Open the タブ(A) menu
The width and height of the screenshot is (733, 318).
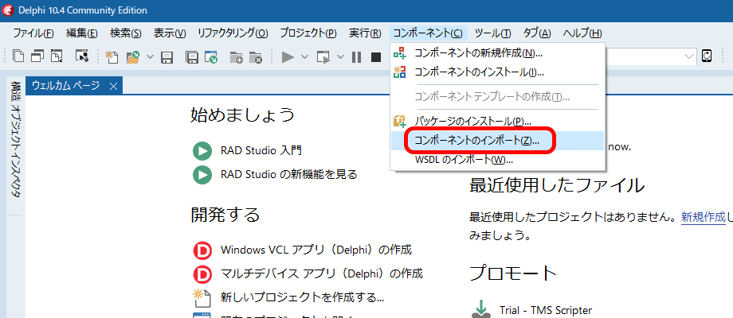(x=537, y=33)
